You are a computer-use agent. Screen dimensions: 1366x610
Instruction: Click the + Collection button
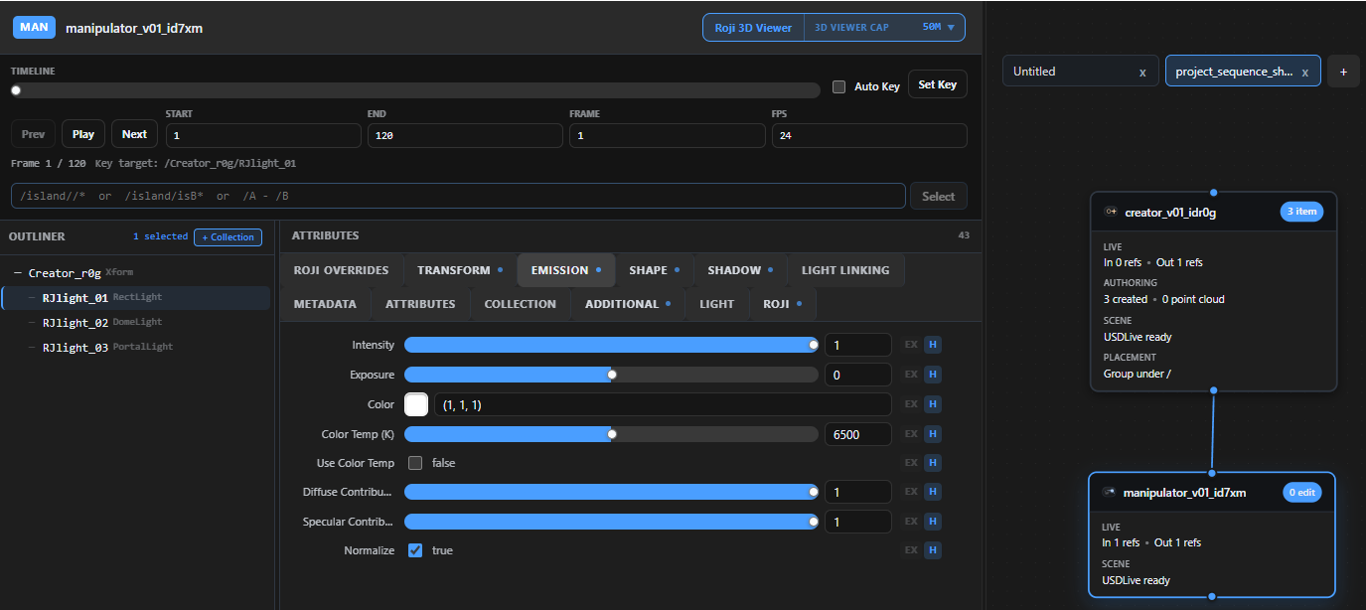click(228, 236)
